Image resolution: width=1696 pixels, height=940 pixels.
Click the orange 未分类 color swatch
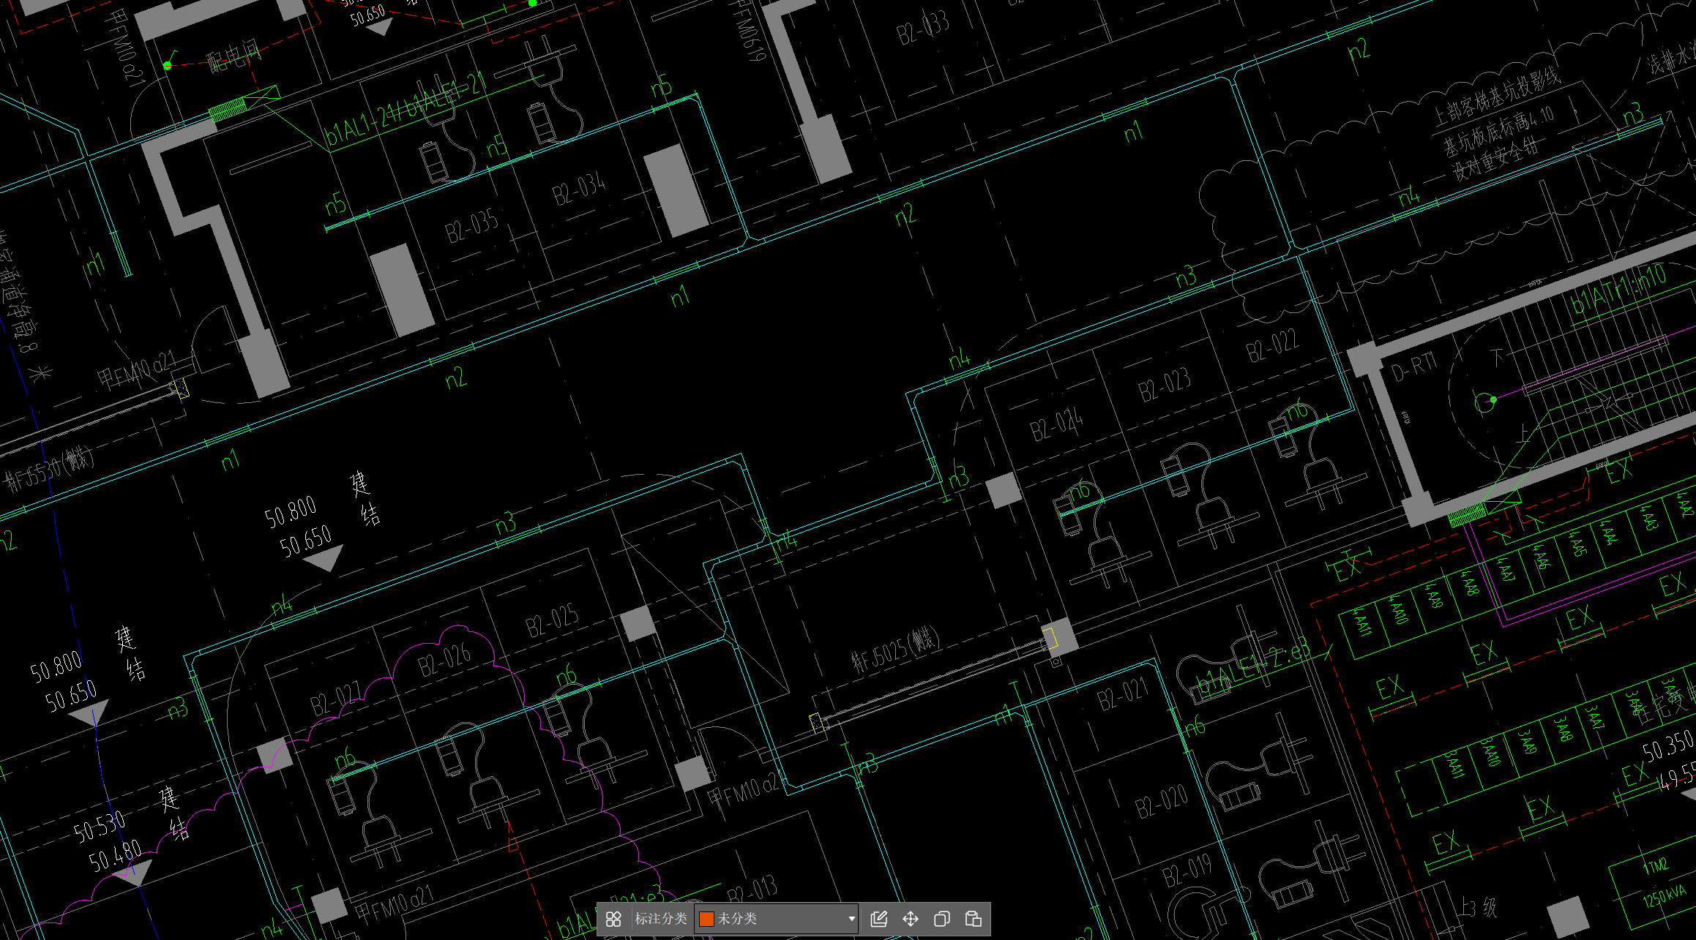click(x=706, y=919)
